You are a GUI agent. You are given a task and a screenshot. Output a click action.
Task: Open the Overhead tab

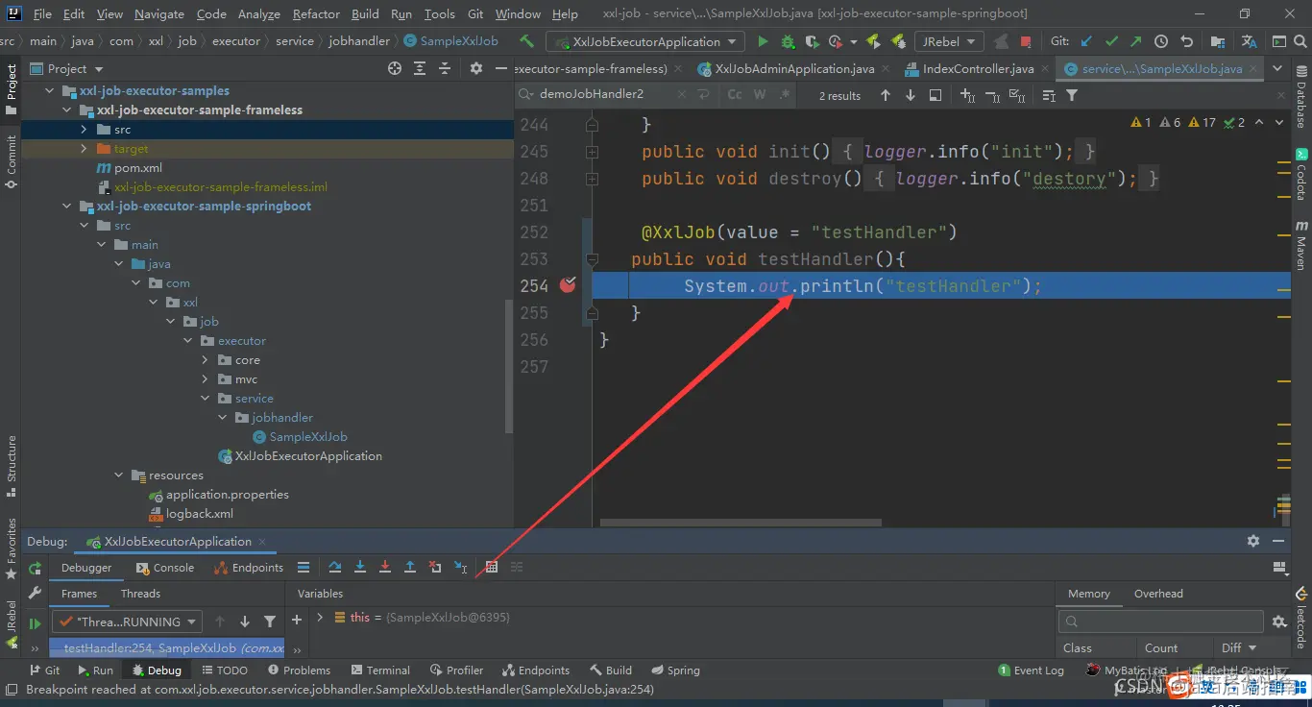1158,594
